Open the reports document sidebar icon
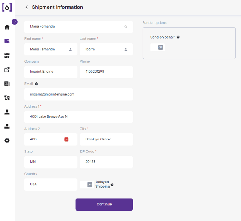This screenshot has width=241, height=221. (x=7, y=84)
